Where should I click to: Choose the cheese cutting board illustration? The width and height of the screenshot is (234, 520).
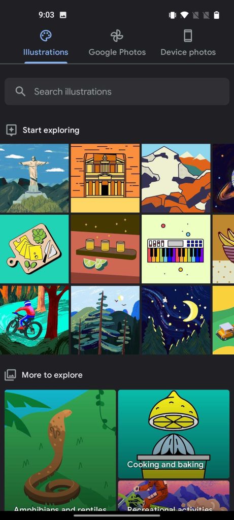tap(35, 249)
